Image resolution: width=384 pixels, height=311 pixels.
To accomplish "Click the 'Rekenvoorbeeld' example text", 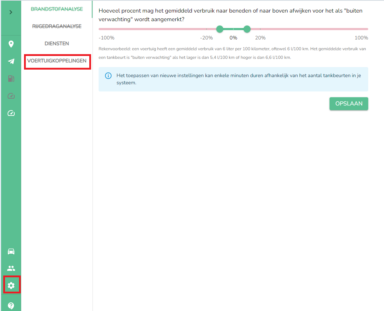I will click(232, 53).
